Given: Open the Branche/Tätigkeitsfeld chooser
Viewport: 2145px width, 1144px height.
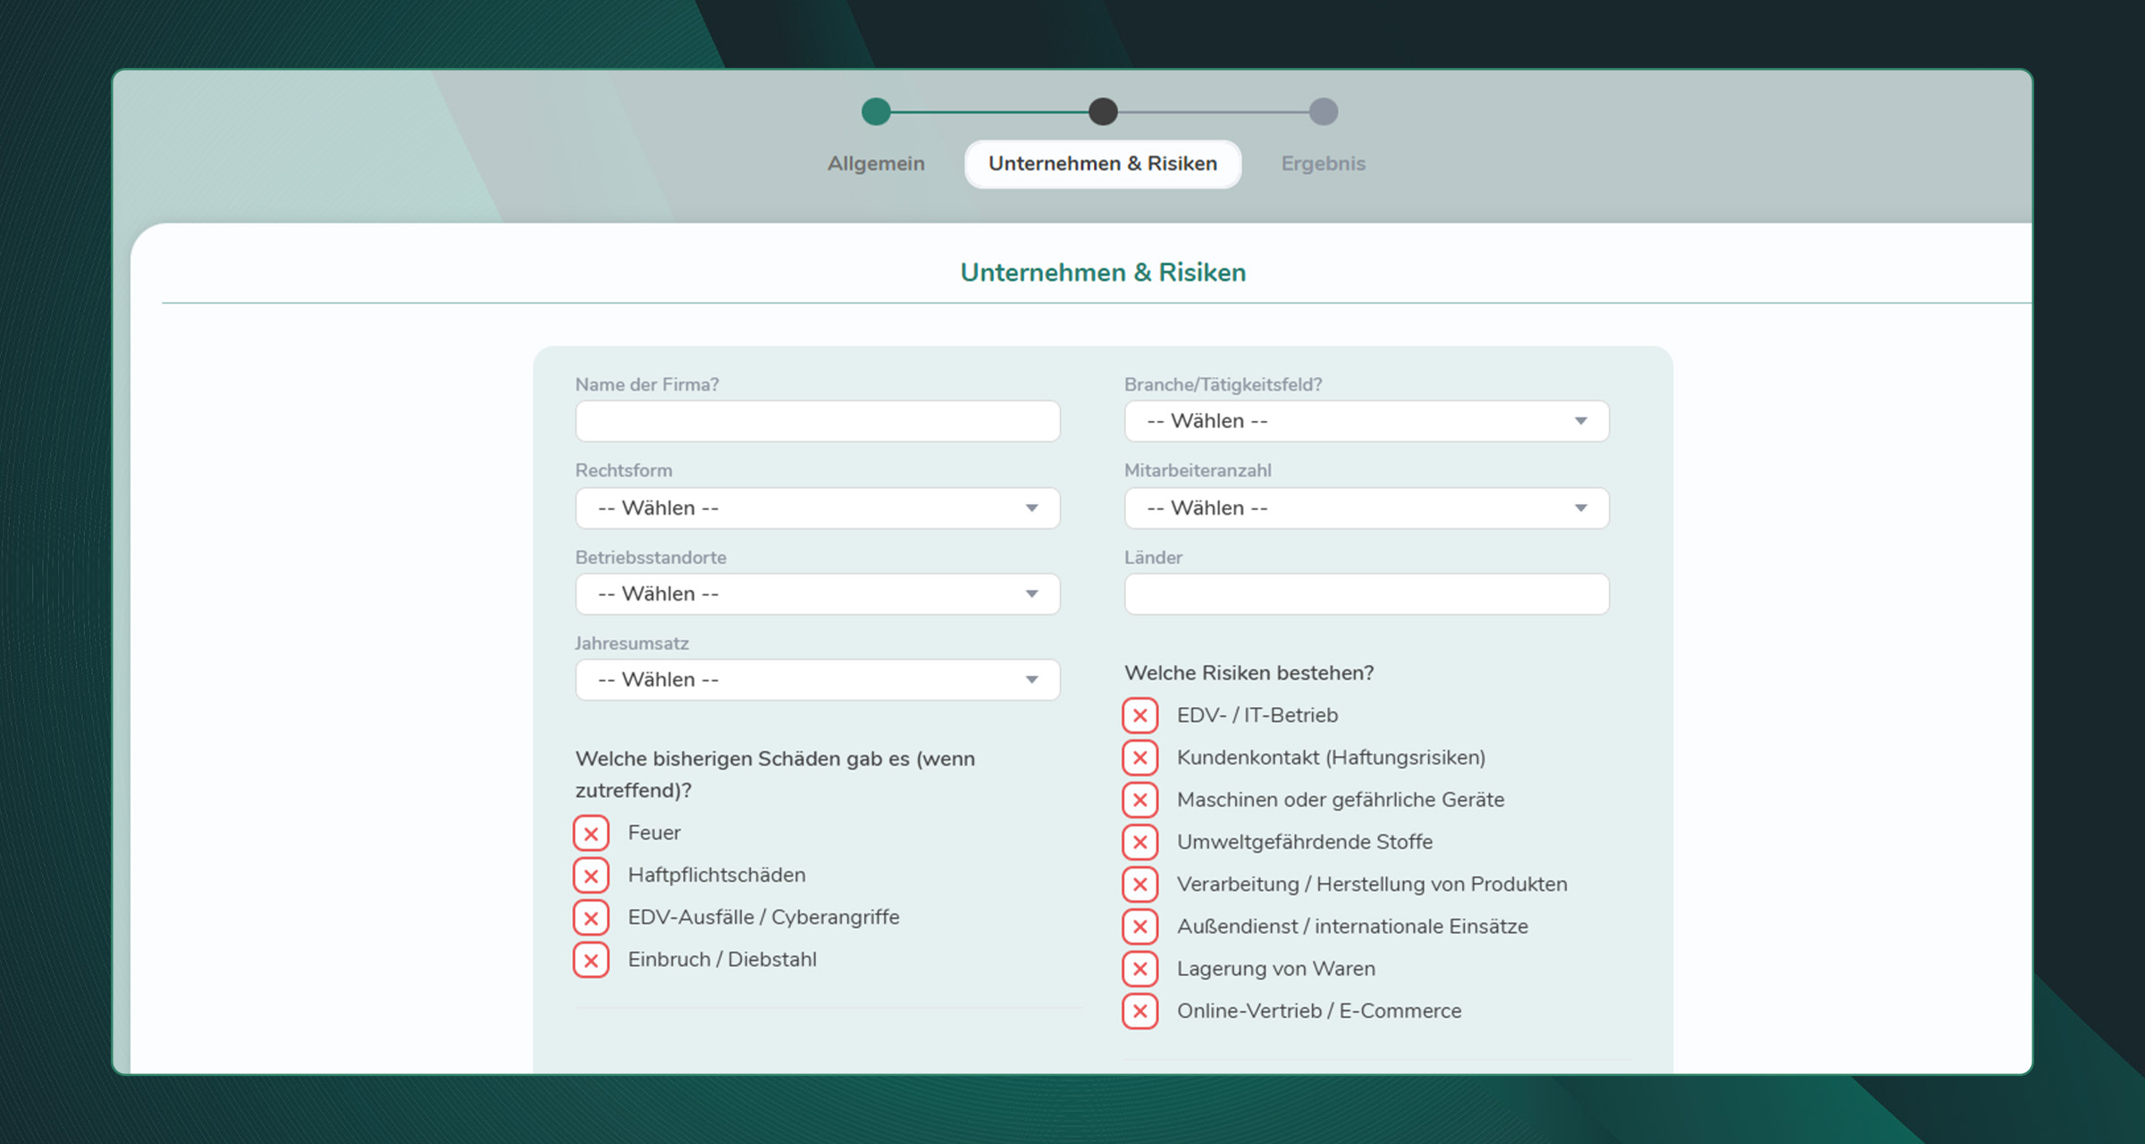Looking at the screenshot, I should (1366, 421).
